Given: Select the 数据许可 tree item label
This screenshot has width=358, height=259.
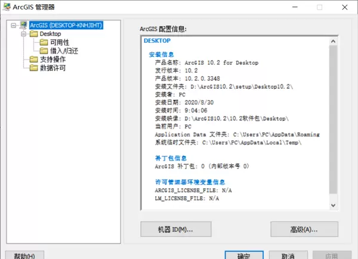Looking at the screenshot, I should point(53,67).
